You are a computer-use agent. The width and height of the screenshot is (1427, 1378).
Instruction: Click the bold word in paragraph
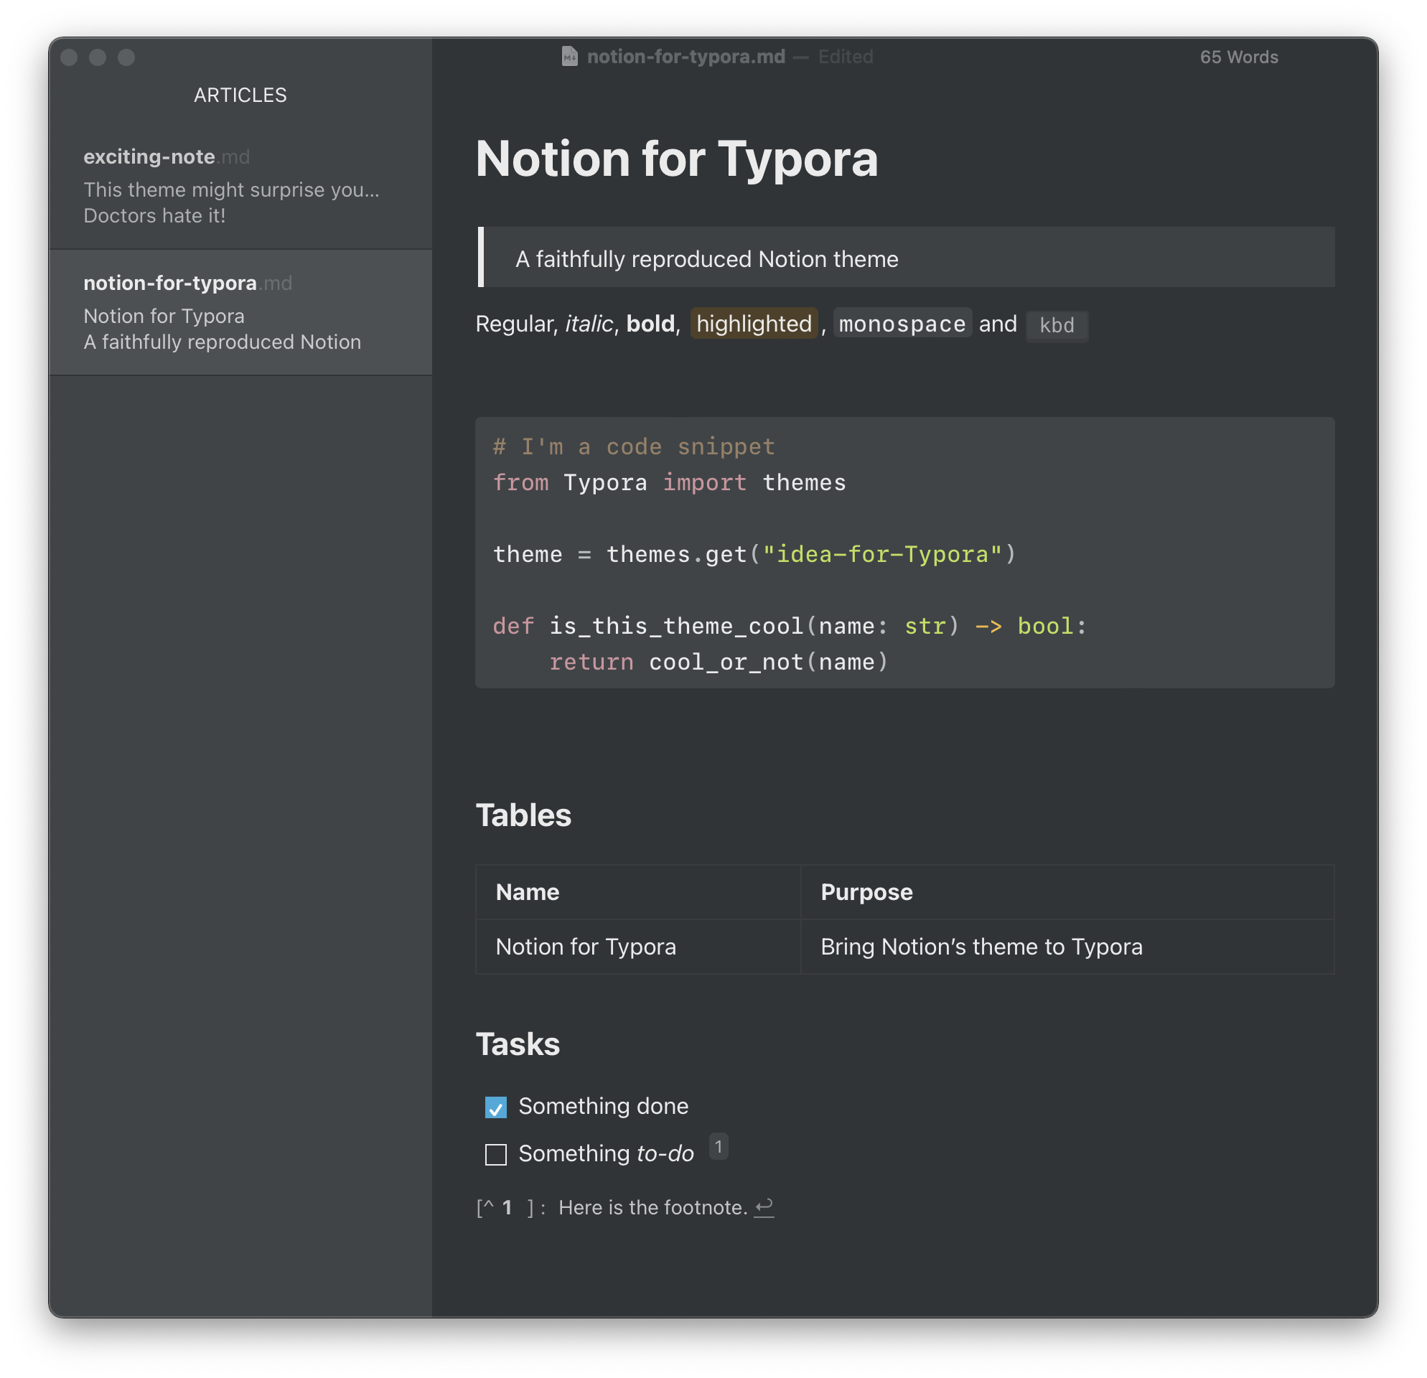coord(650,324)
